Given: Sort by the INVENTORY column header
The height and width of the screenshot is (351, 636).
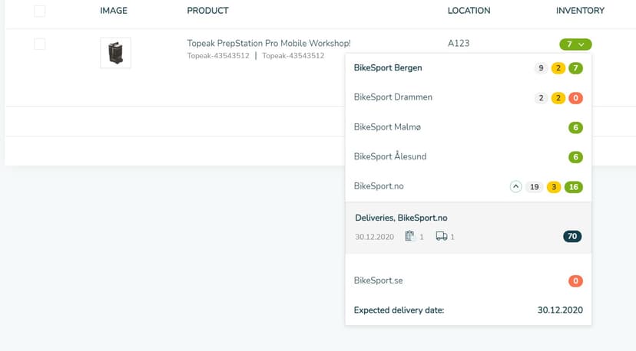Looking at the screenshot, I should coord(580,11).
